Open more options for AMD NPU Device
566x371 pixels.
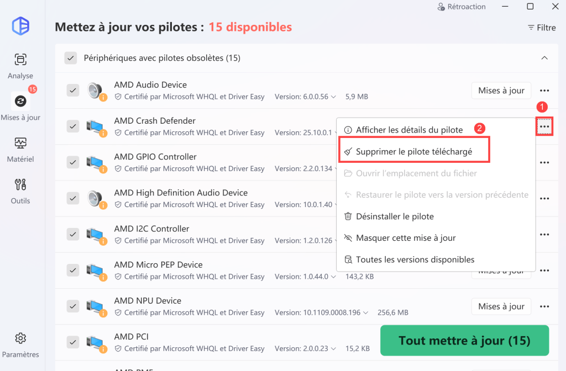tap(544, 306)
